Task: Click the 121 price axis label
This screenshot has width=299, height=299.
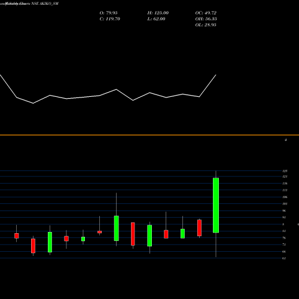Action: coord(285,176)
